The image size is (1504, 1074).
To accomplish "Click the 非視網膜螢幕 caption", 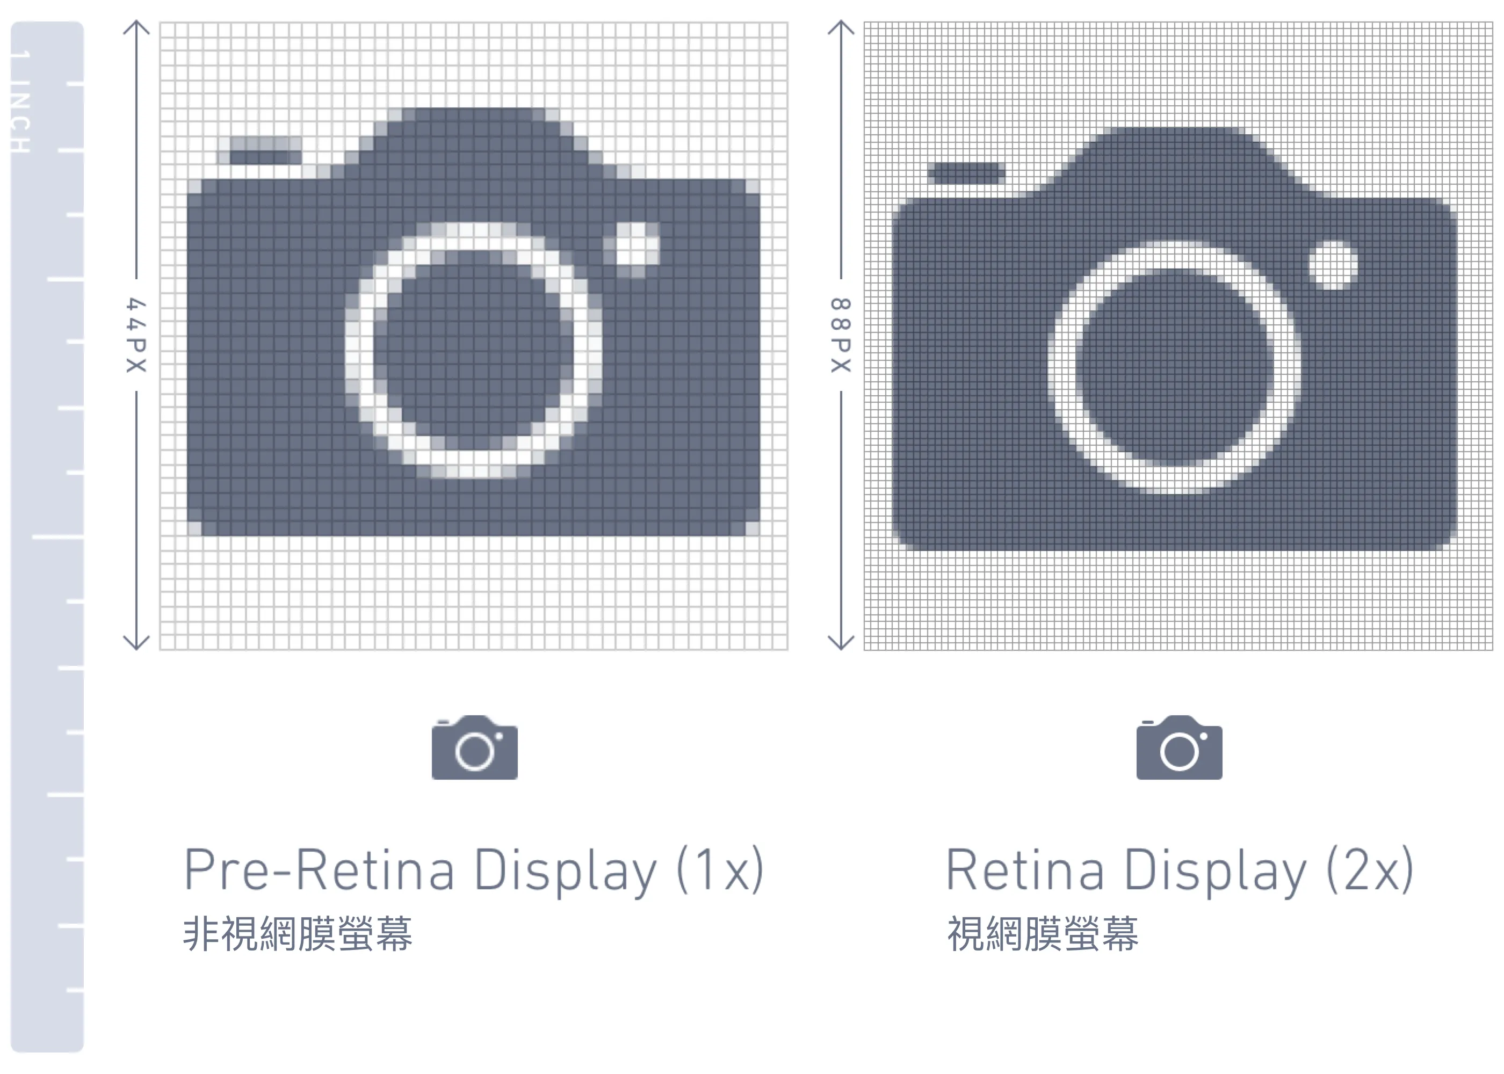I will 298,934.
